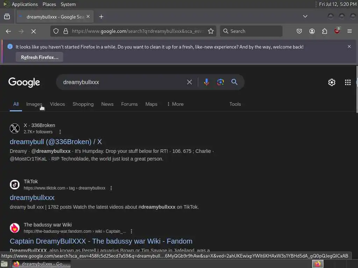Clear the Google search box text
This screenshot has width=358, height=268.
click(x=189, y=82)
